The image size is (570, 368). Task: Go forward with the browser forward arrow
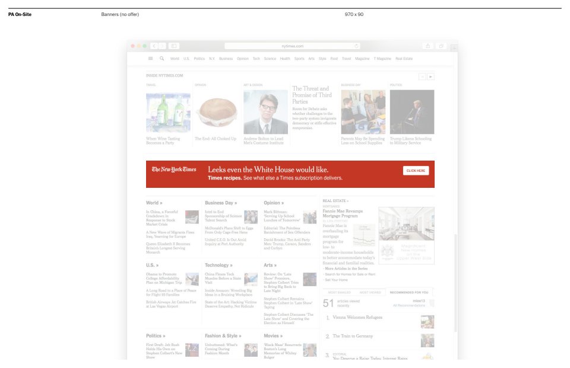pyautogui.click(x=162, y=46)
